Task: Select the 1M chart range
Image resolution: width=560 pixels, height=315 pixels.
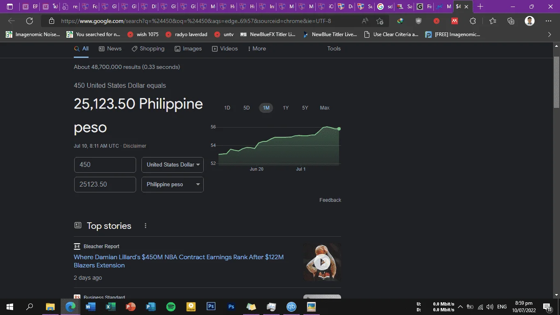Action: pos(266,108)
